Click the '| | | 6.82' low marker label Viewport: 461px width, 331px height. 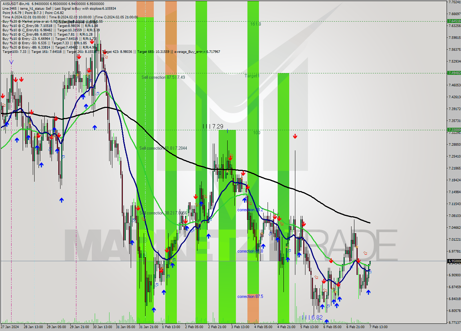click(312, 317)
